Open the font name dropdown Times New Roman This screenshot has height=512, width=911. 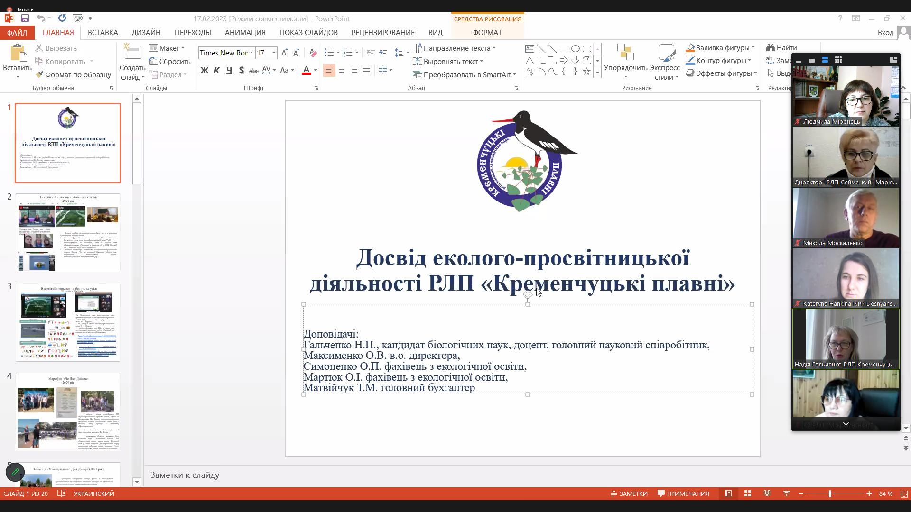251,53
